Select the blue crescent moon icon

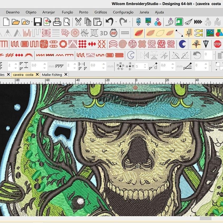click(182, 44)
